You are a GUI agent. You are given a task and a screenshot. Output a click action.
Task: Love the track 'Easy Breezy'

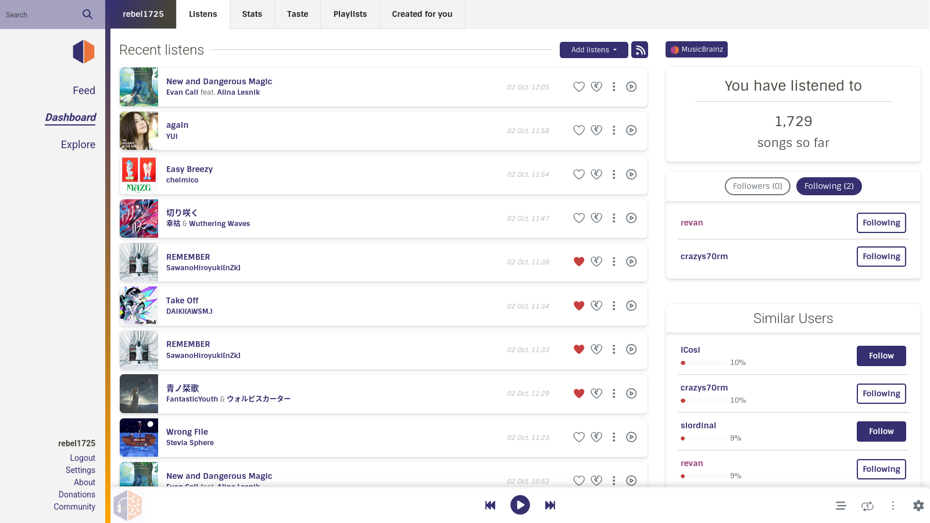[579, 174]
